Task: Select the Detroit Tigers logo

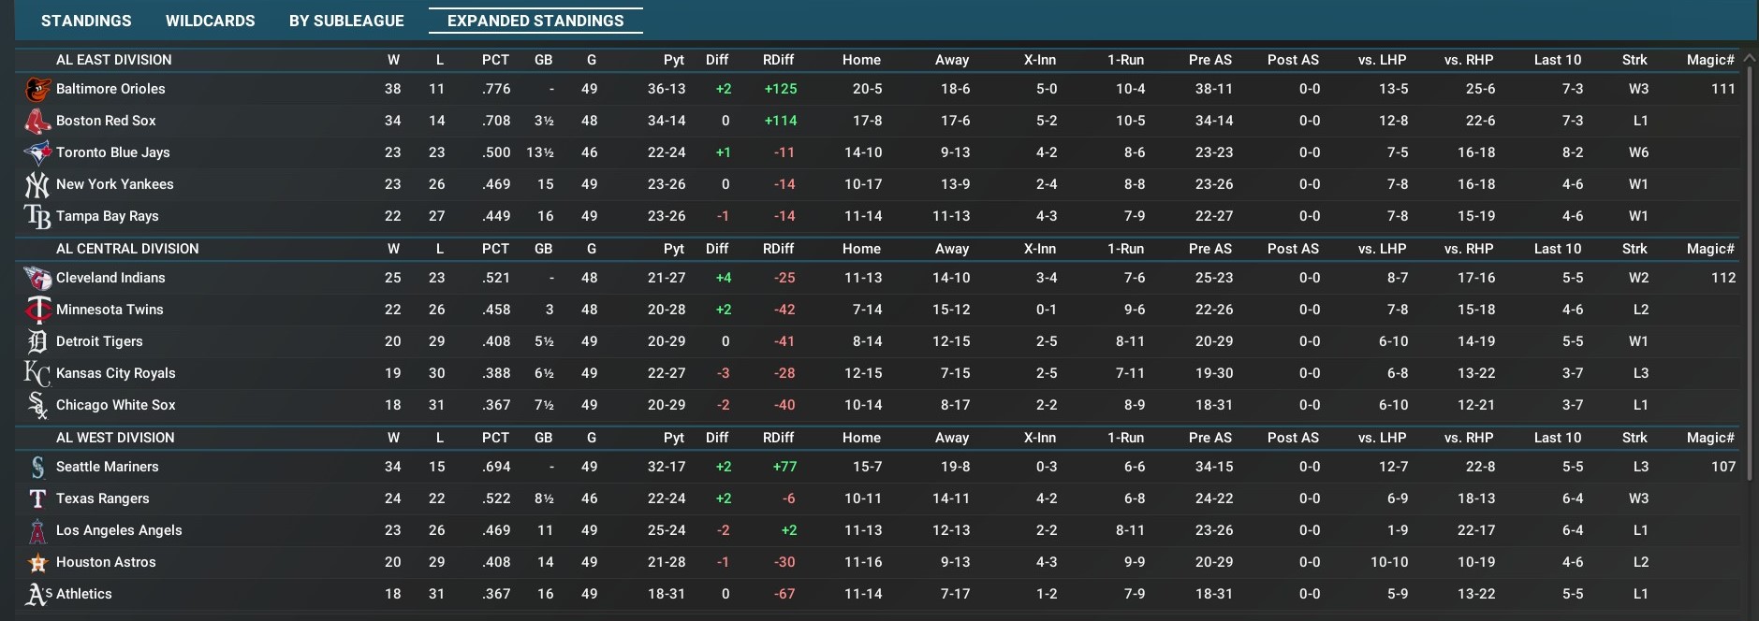Action: pos(37,341)
